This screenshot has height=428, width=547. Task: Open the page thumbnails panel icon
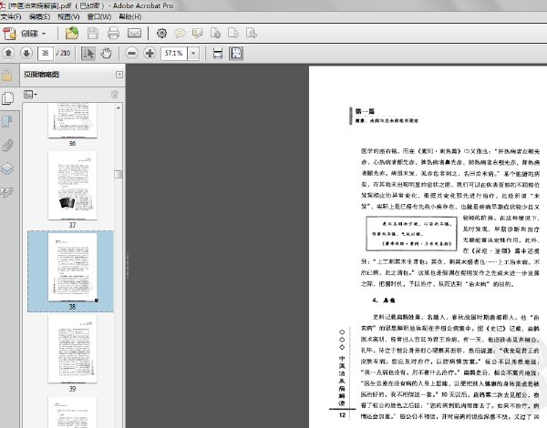(7, 98)
